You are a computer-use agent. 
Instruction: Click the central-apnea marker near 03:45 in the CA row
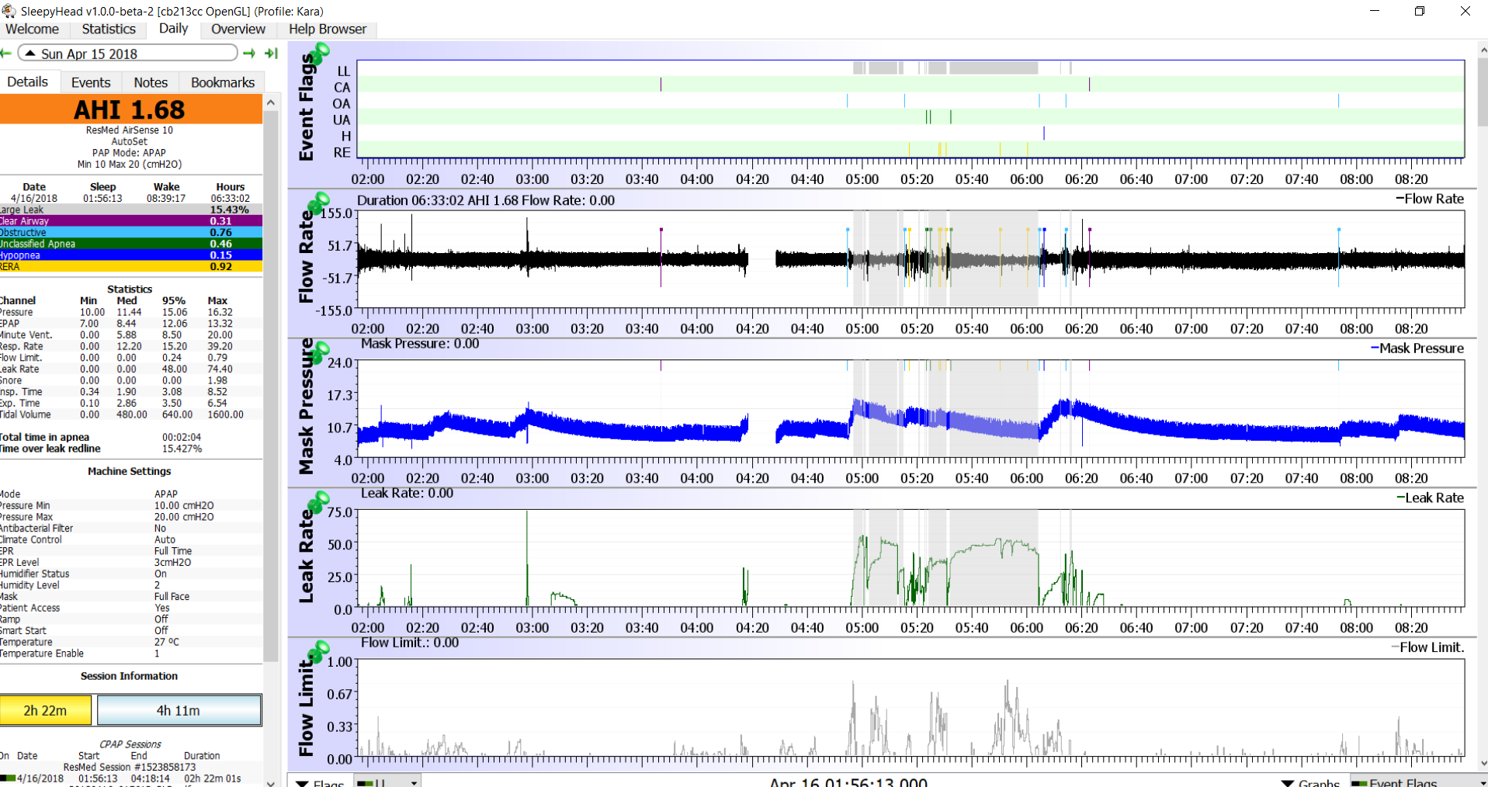(x=661, y=85)
